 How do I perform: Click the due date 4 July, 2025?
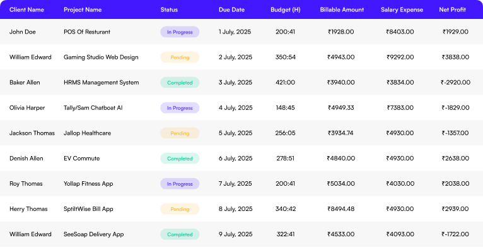pos(236,108)
